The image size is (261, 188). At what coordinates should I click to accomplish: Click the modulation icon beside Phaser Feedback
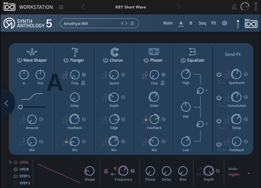pos(163,119)
